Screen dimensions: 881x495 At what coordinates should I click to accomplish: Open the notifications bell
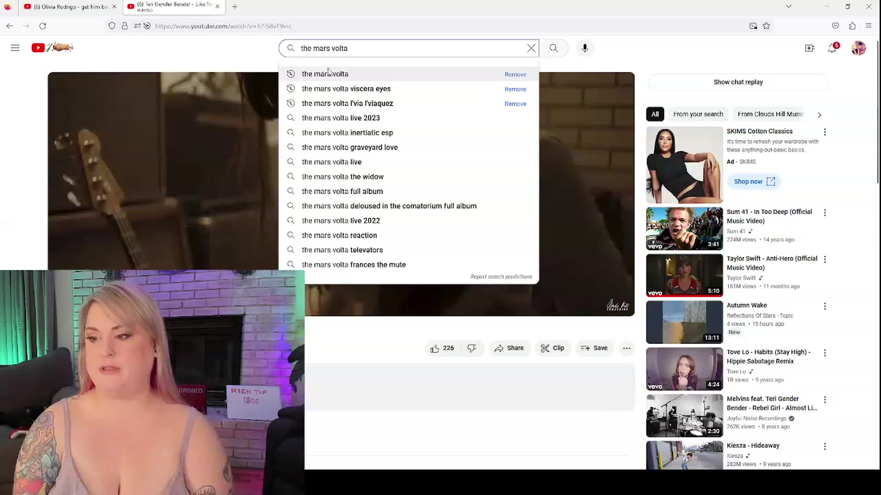832,48
